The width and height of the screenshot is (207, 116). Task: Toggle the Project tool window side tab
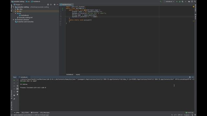12,8
